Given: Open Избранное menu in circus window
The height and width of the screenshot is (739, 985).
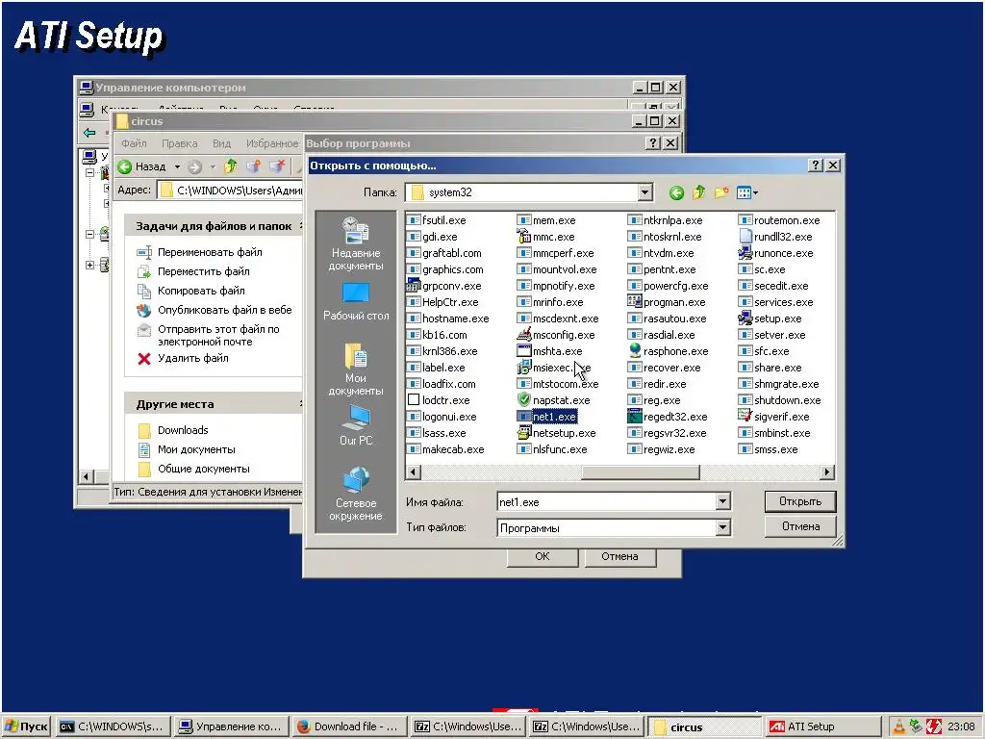Looking at the screenshot, I should [x=272, y=144].
